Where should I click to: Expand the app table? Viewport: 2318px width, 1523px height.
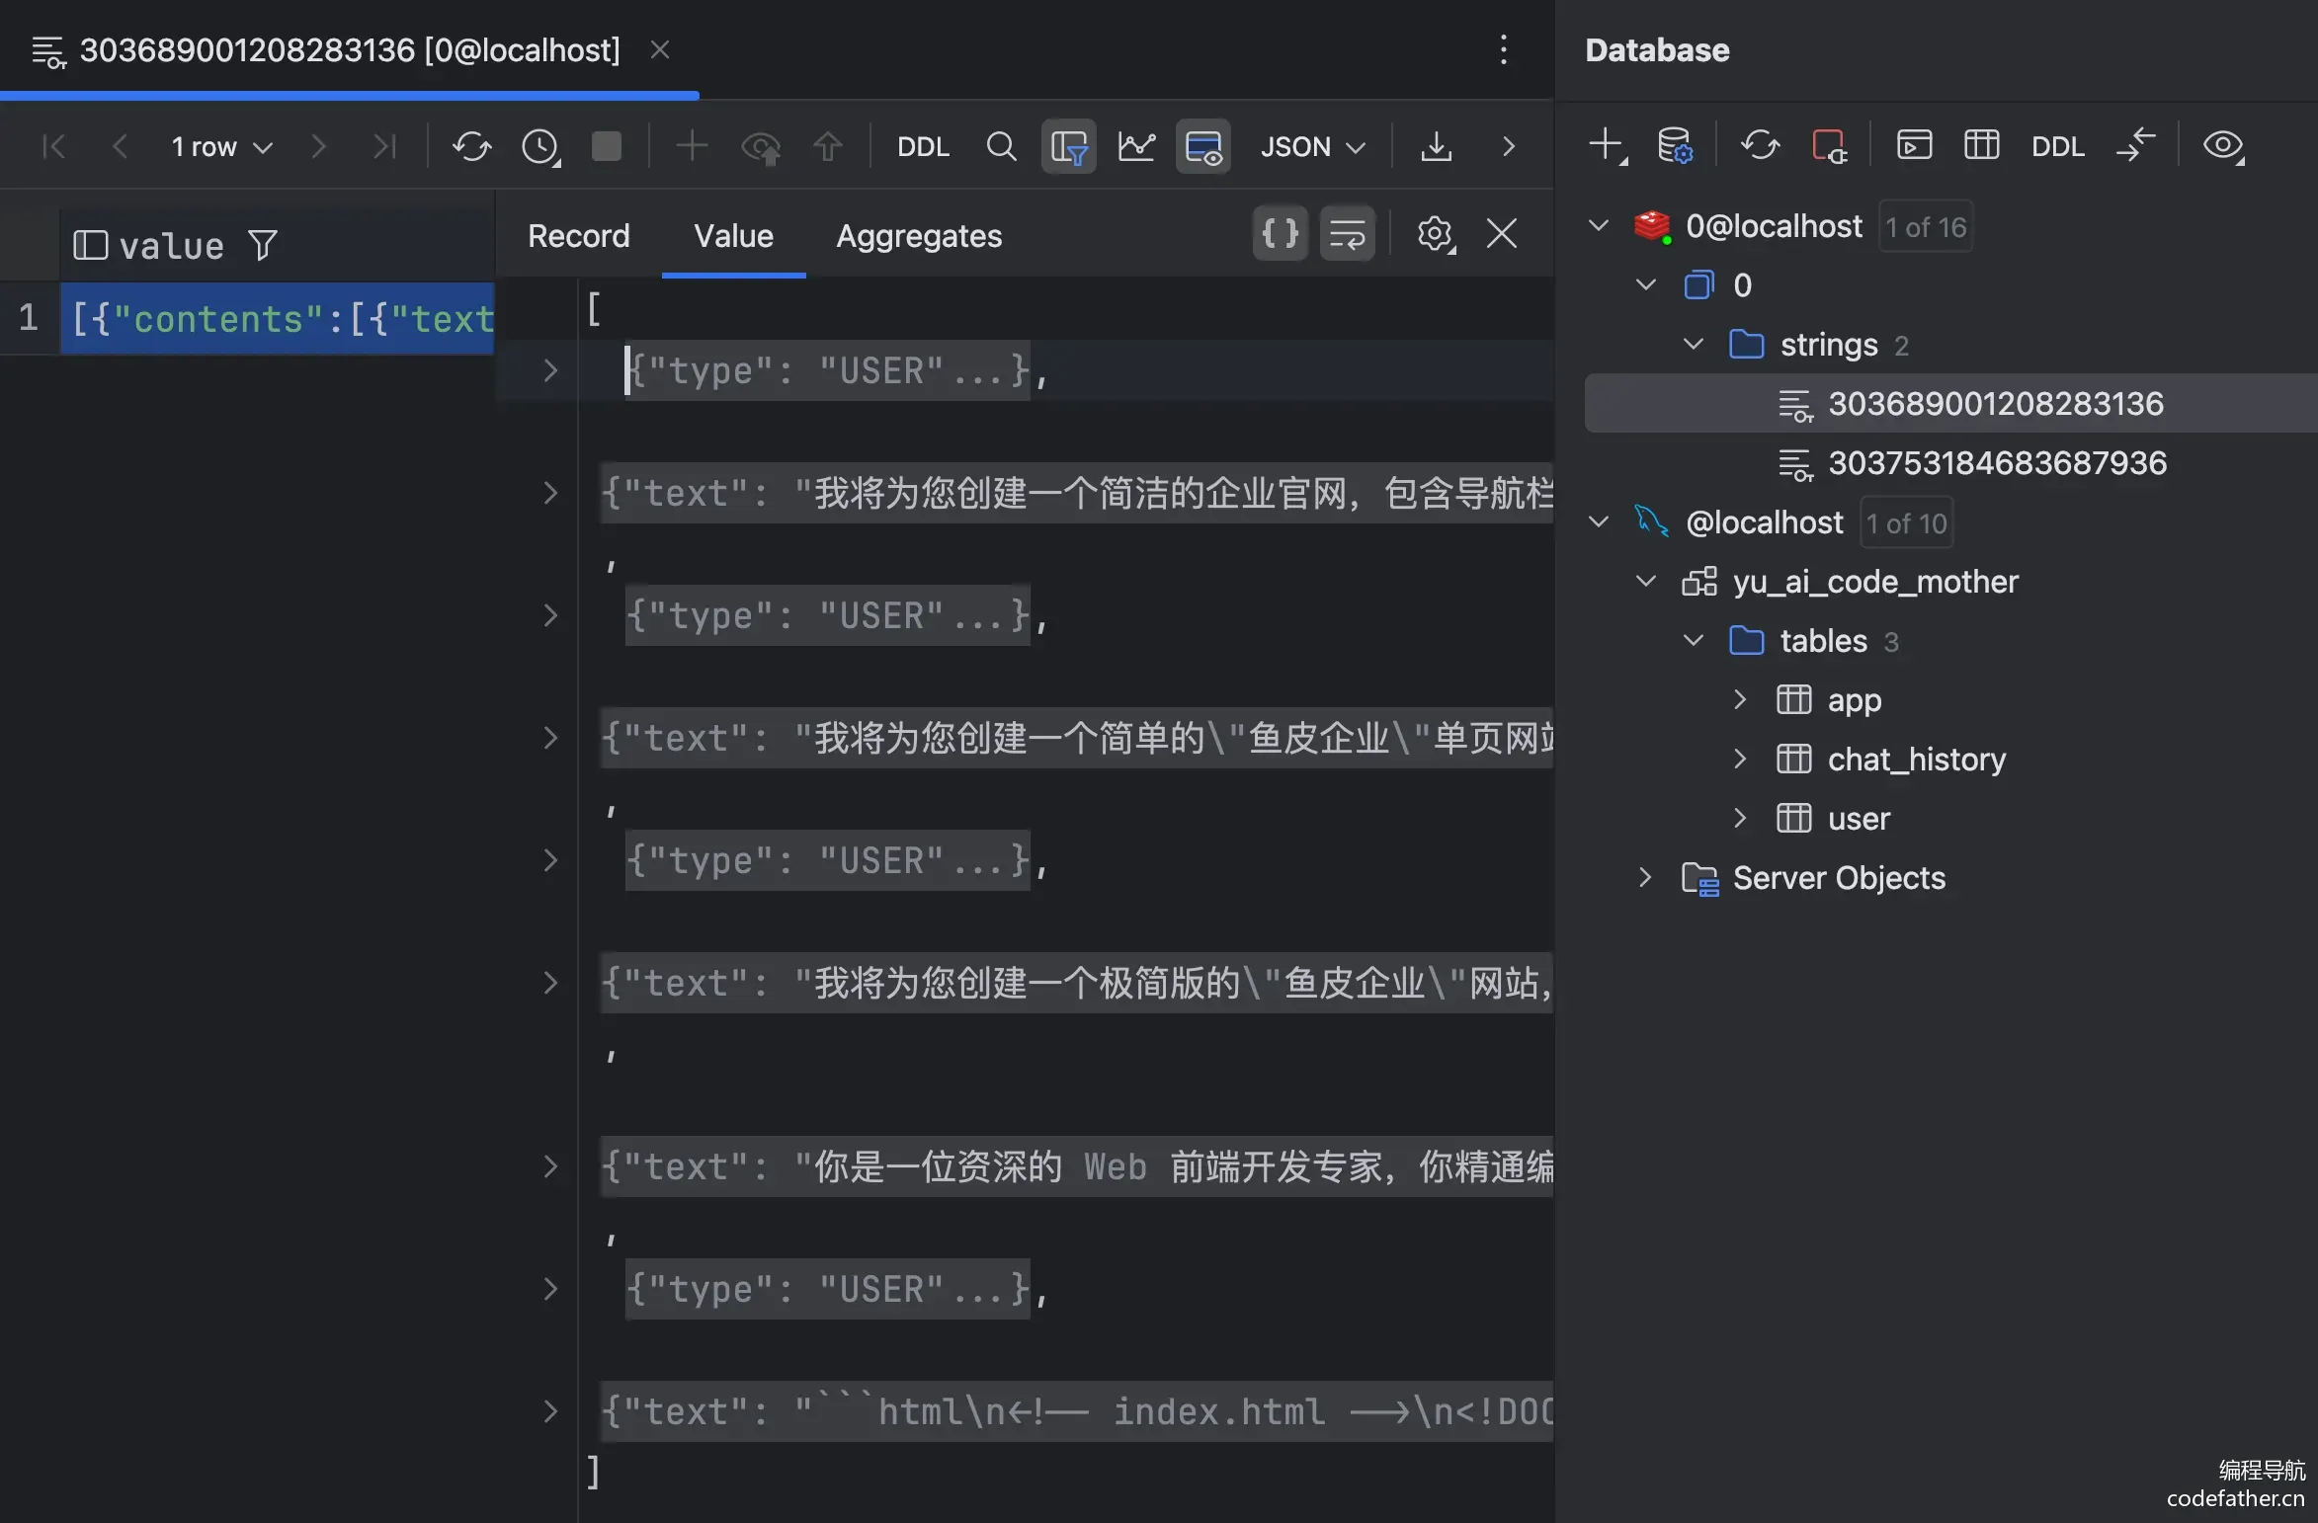coord(1740,700)
